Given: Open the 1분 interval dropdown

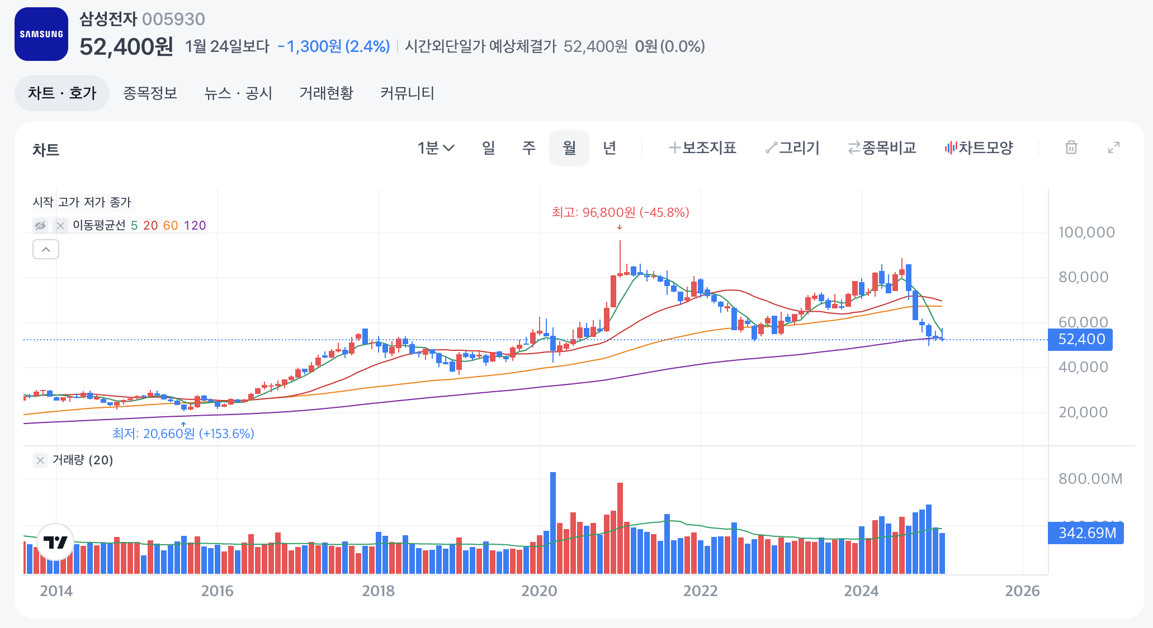Looking at the screenshot, I should tap(436, 148).
